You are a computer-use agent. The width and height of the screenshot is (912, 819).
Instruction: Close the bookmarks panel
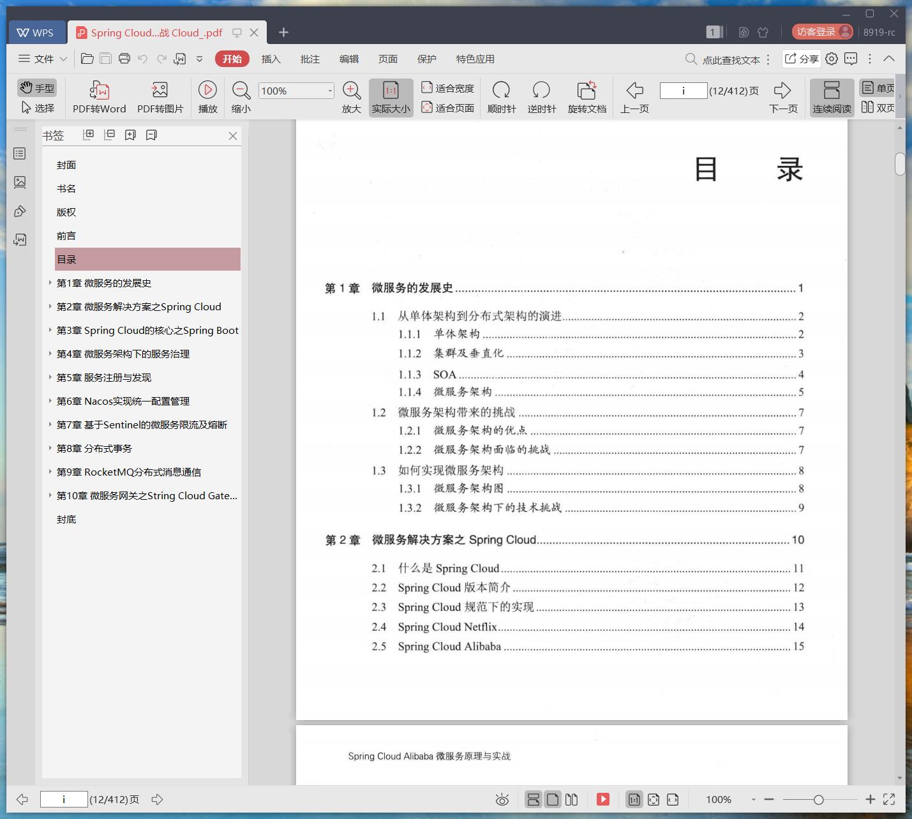point(233,136)
